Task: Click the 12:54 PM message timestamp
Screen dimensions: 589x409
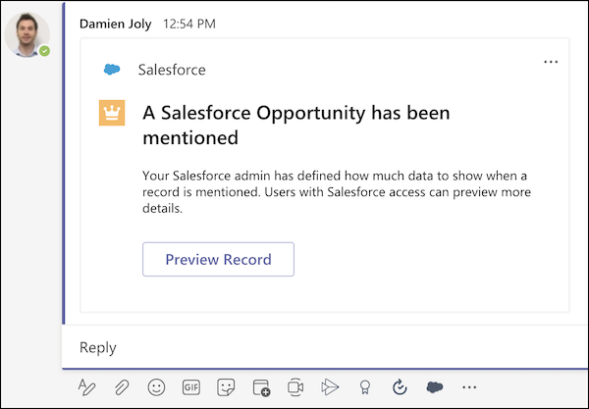Action: coord(189,24)
